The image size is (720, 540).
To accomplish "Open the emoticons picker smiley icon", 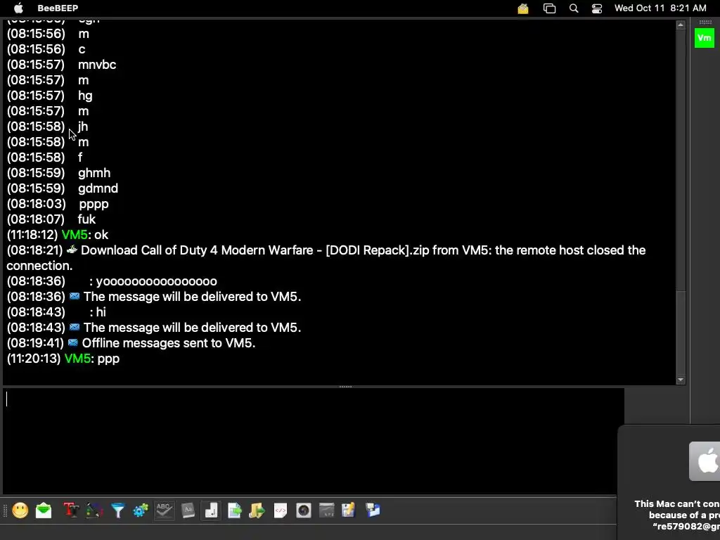I will tap(20, 510).
